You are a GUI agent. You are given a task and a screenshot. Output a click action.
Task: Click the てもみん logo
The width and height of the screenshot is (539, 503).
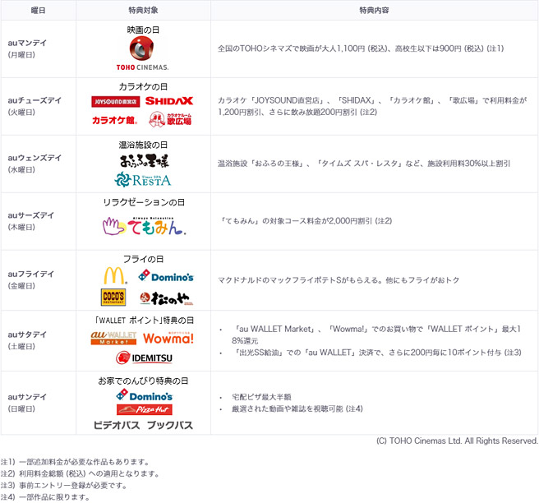pos(145,226)
